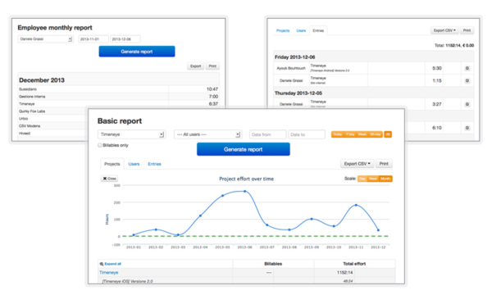Screen dimensions: 492x295
Task: Focus the Date to field
Action: pos(307,134)
